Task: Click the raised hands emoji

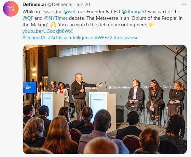Action: tap(53, 25)
